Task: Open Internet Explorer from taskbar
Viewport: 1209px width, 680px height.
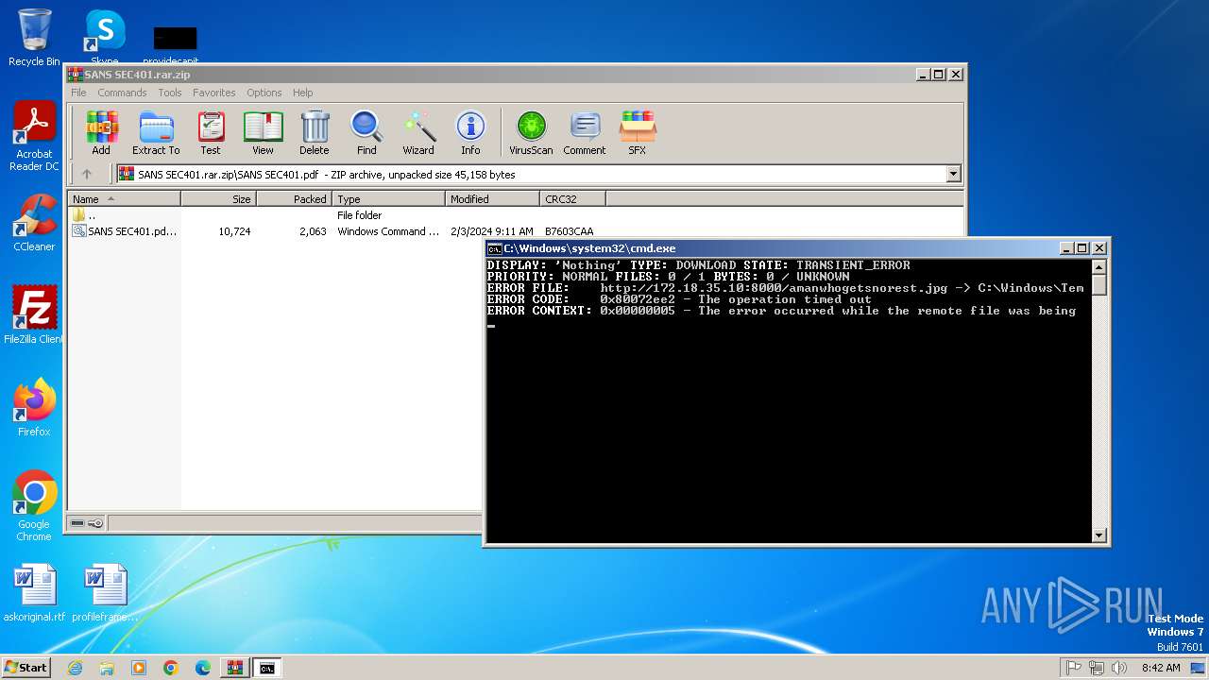Action: (x=75, y=668)
